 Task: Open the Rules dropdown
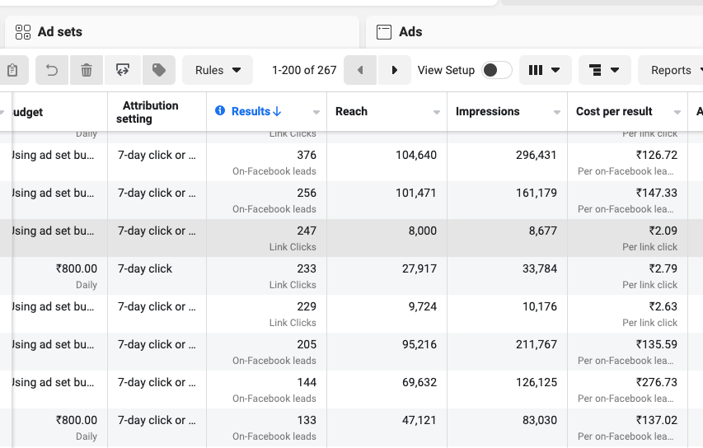coord(218,71)
